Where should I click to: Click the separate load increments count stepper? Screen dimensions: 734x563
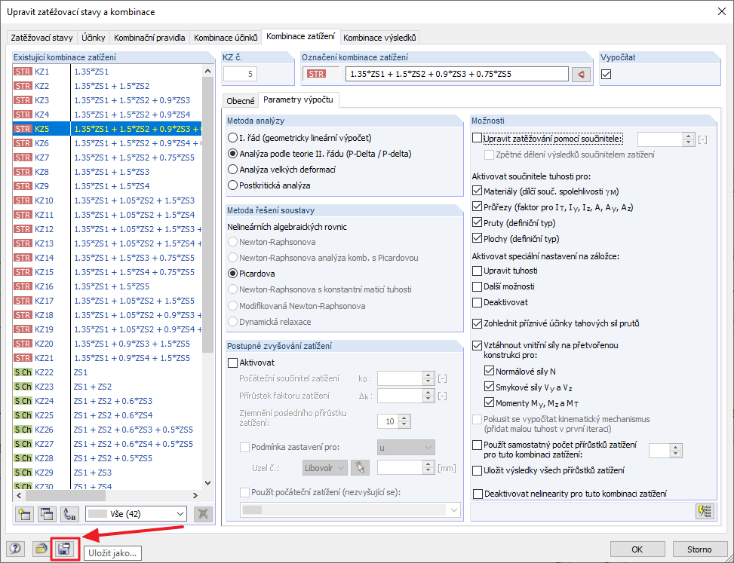(x=675, y=450)
